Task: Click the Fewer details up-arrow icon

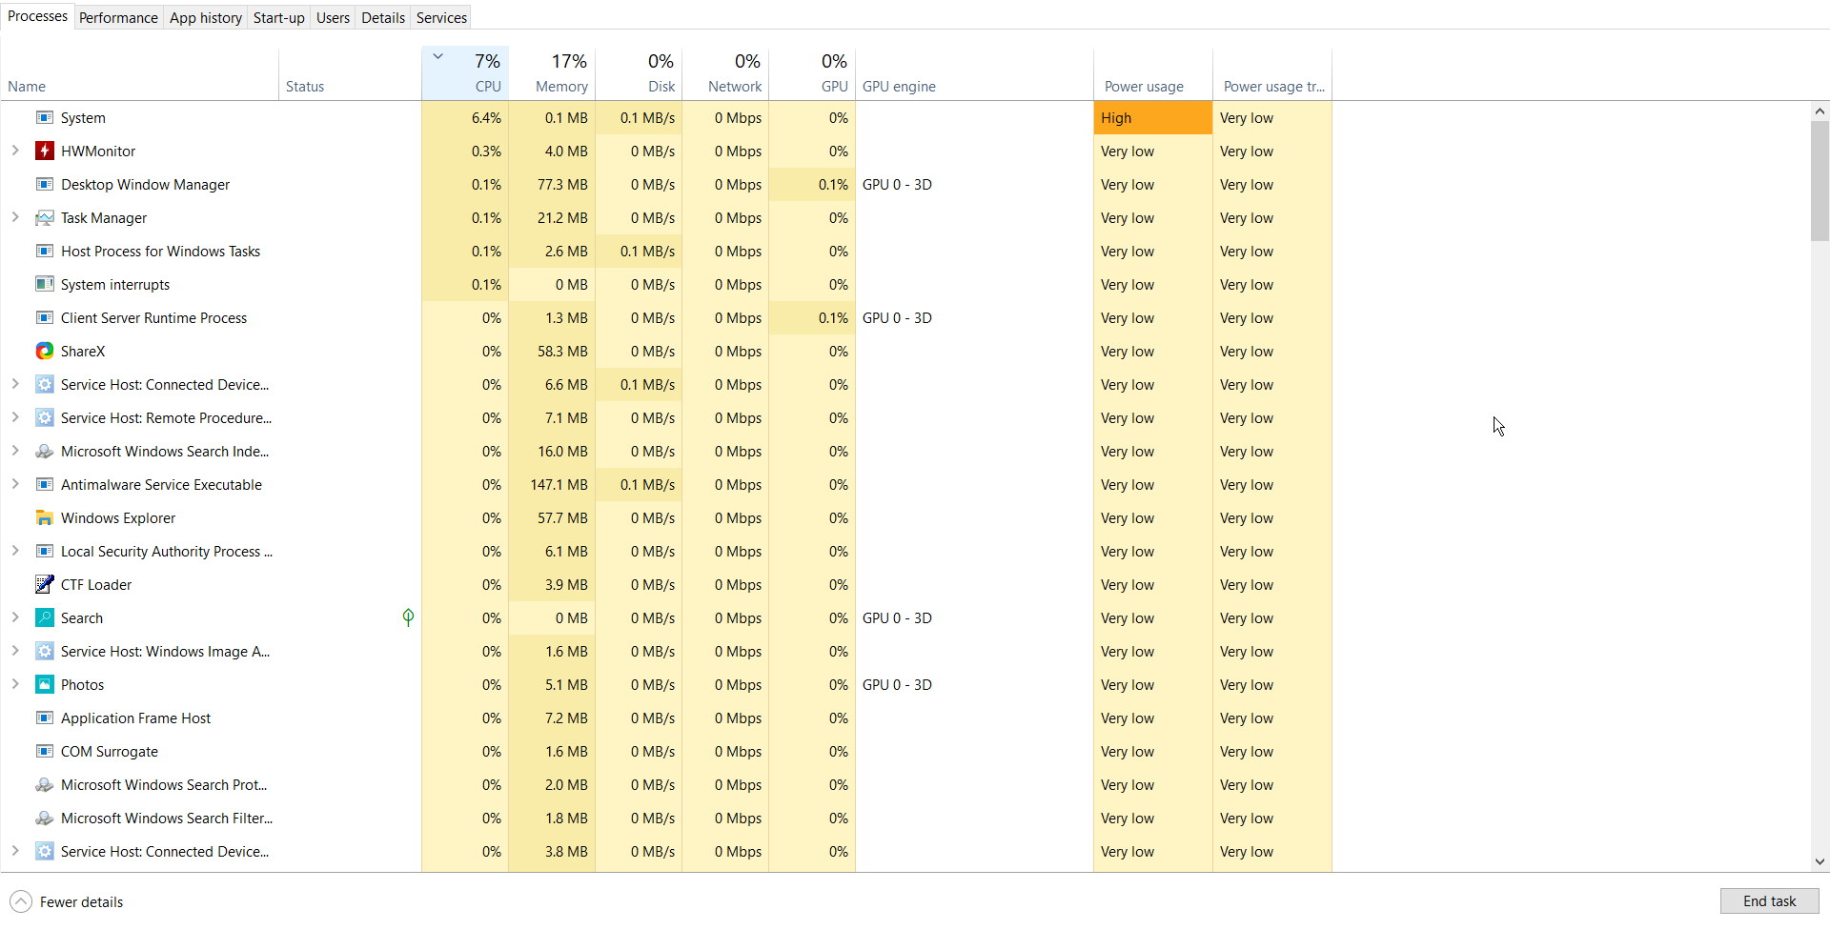Action: tap(21, 901)
